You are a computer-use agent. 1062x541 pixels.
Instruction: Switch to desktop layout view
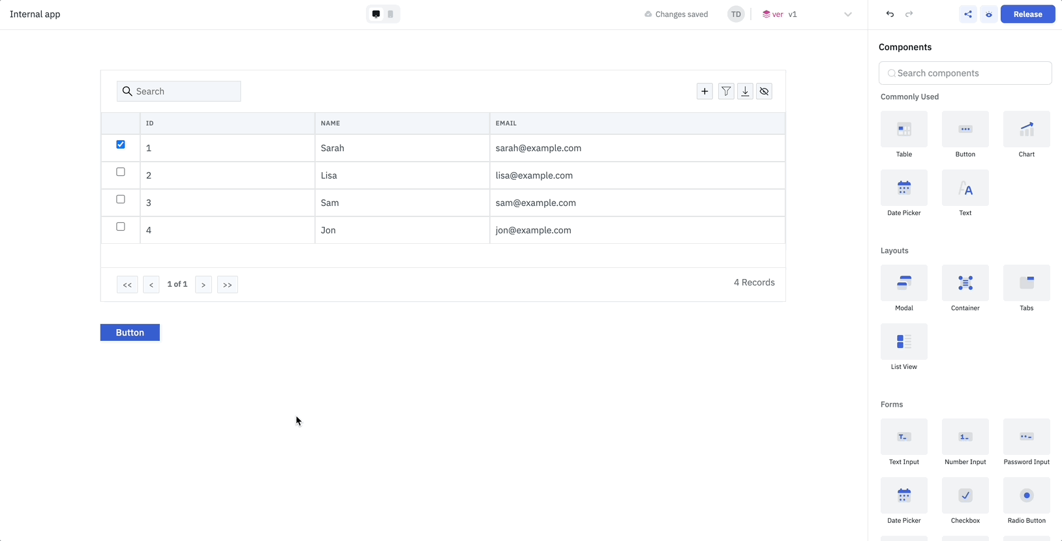[376, 14]
